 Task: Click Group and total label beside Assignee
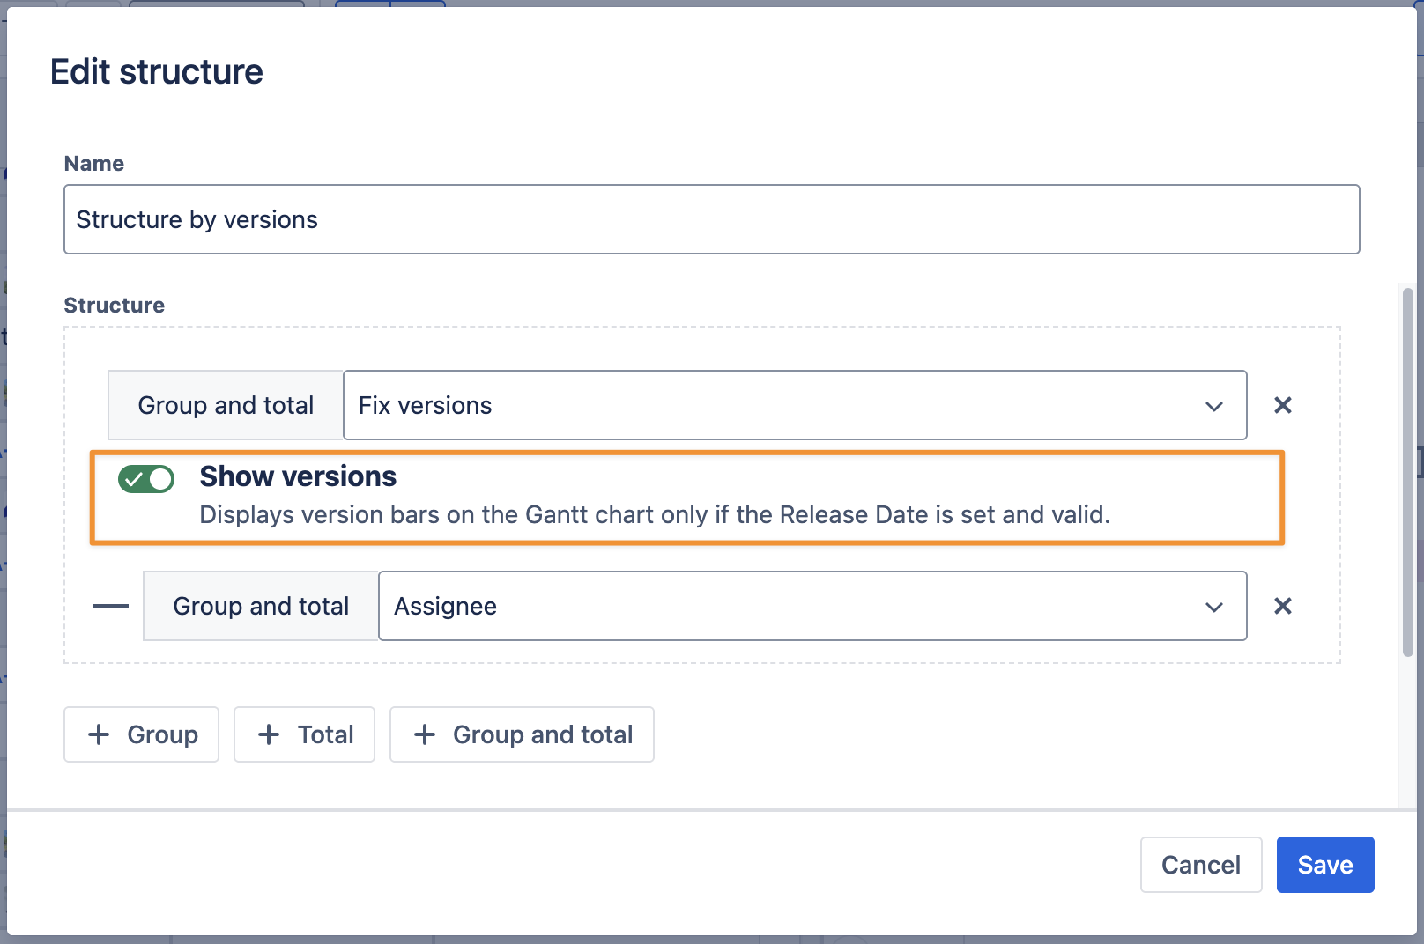click(261, 606)
